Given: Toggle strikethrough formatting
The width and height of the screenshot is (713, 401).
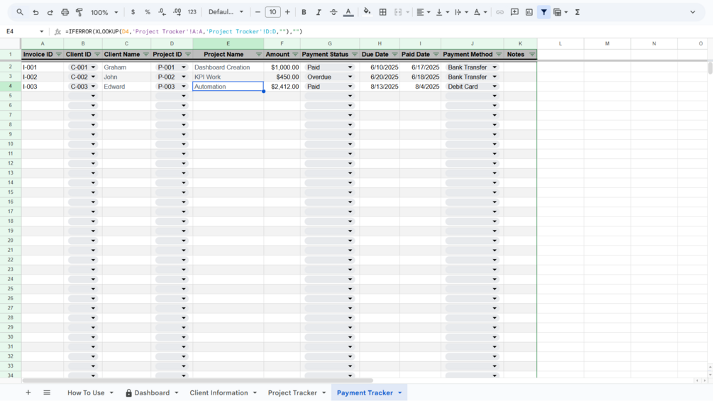Looking at the screenshot, I should pyautogui.click(x=333, y=12).
